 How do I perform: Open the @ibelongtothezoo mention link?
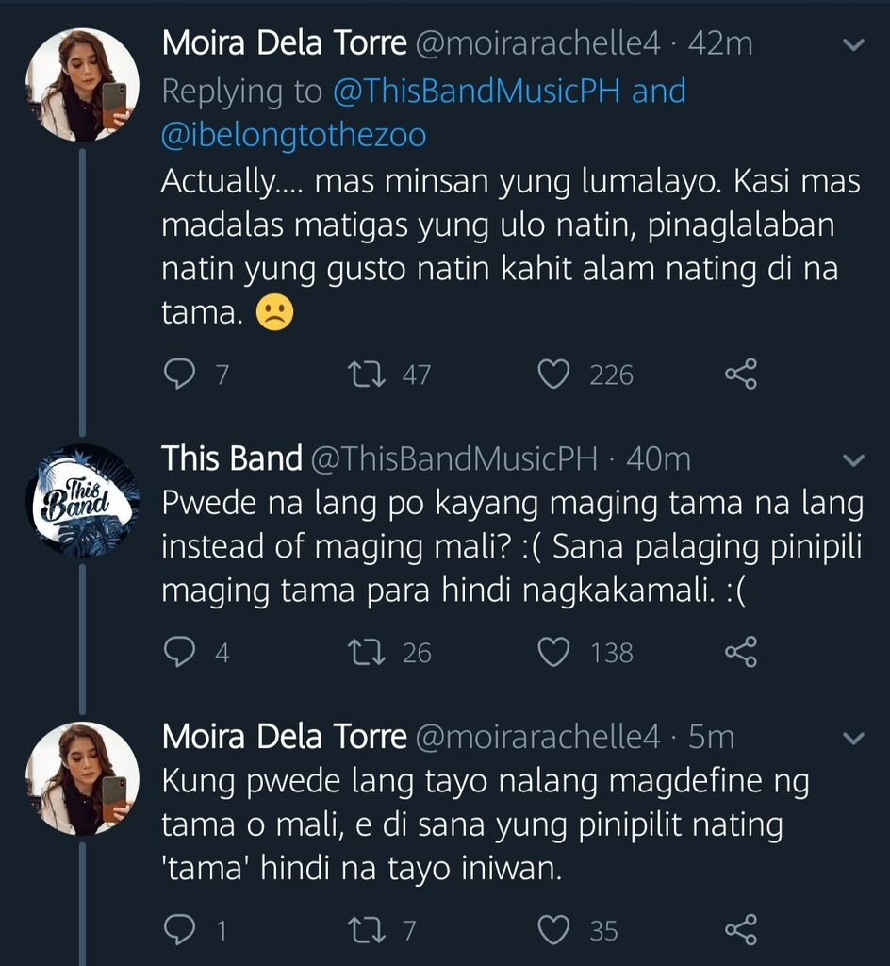coord(294,135)
